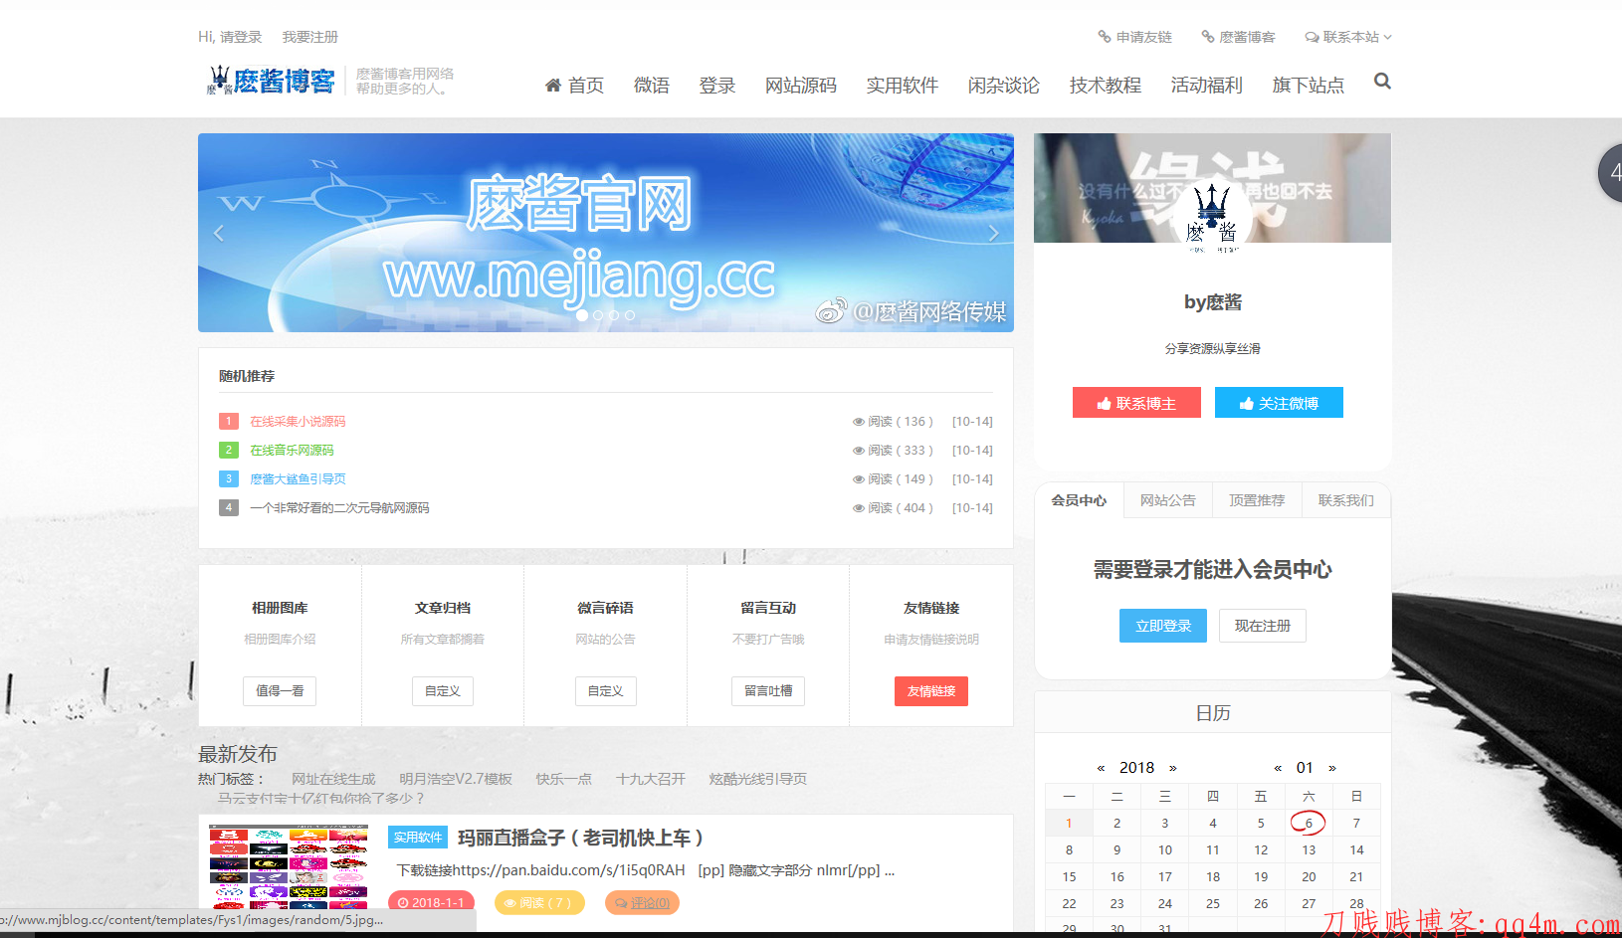Viewport: 1622px width, 938px height.
Task: Click the 现在注册 button
Action: (x=1263, y=626)
